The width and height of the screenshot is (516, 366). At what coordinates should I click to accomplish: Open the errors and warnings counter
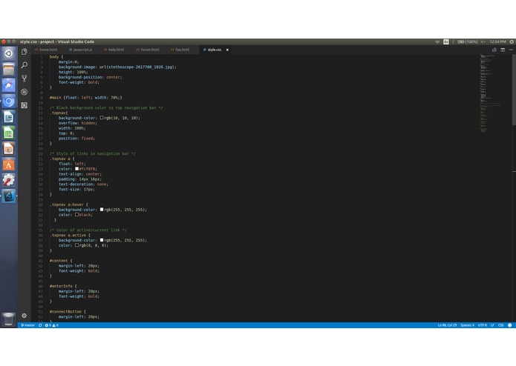coord(52,325)
